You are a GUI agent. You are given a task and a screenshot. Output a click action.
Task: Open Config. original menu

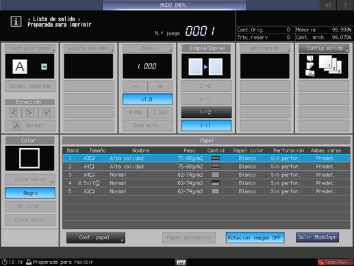point(30,48)
